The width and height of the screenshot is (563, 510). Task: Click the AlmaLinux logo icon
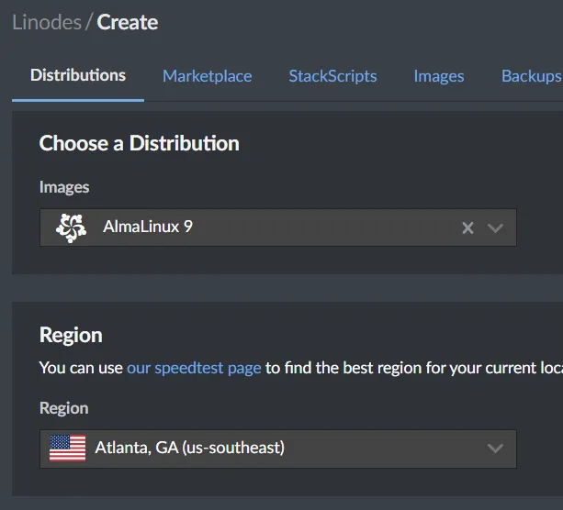click(71, 227)
